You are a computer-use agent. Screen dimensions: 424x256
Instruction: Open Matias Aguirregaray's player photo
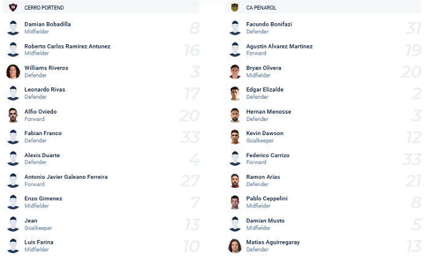pyautogui.click(x=234, y=246)
